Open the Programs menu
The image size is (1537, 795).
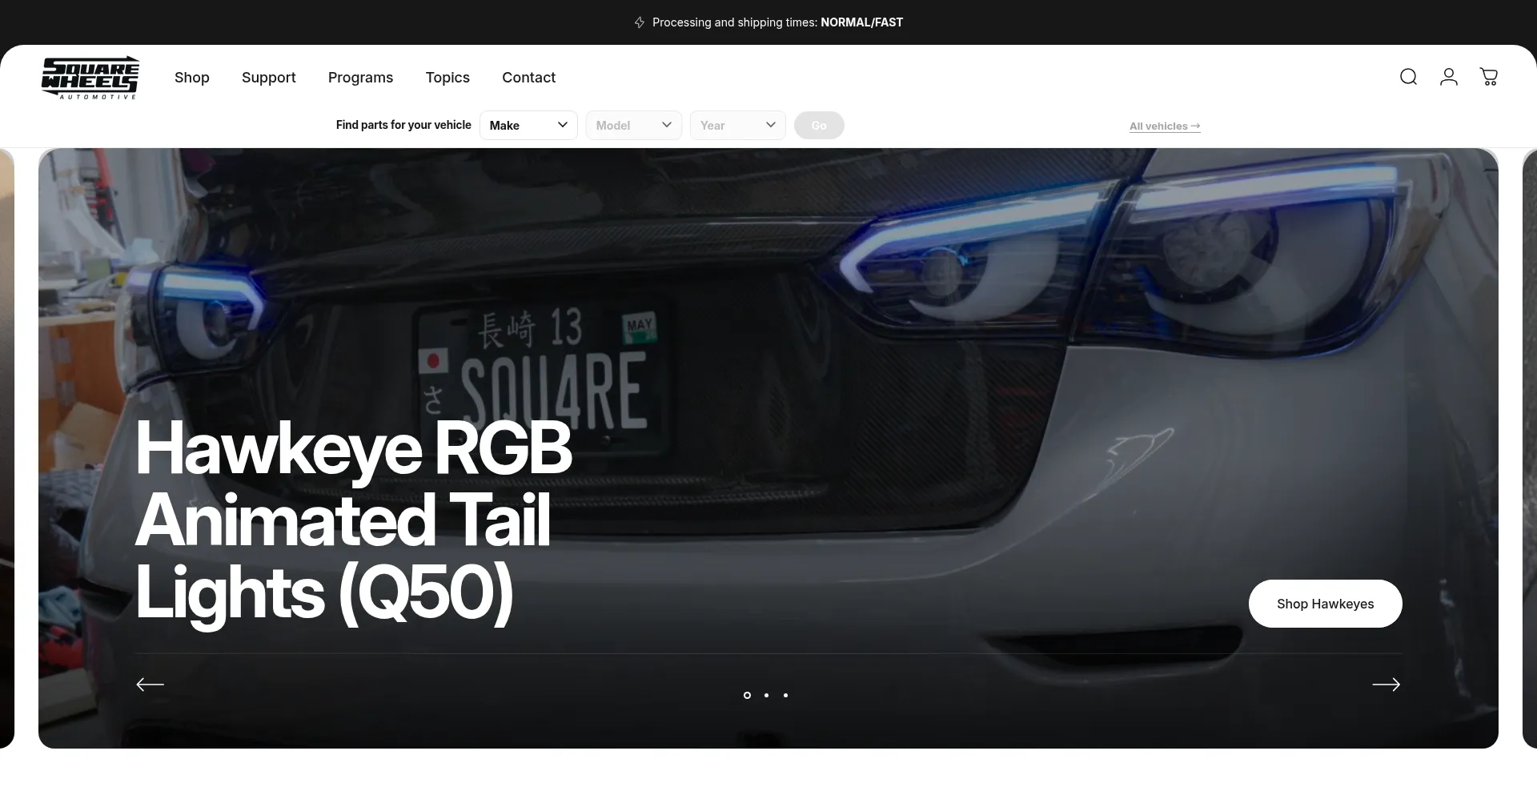pyautogui.click(x=360, y=78)
